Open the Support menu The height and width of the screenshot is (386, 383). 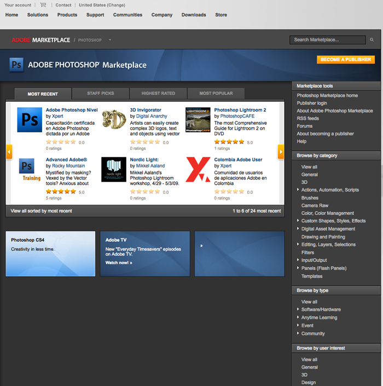[x=95, y=15]
